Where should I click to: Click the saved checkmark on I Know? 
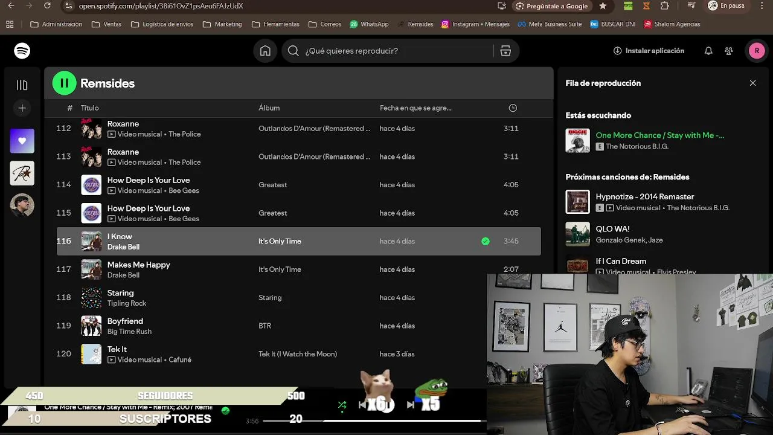(486, 241)
